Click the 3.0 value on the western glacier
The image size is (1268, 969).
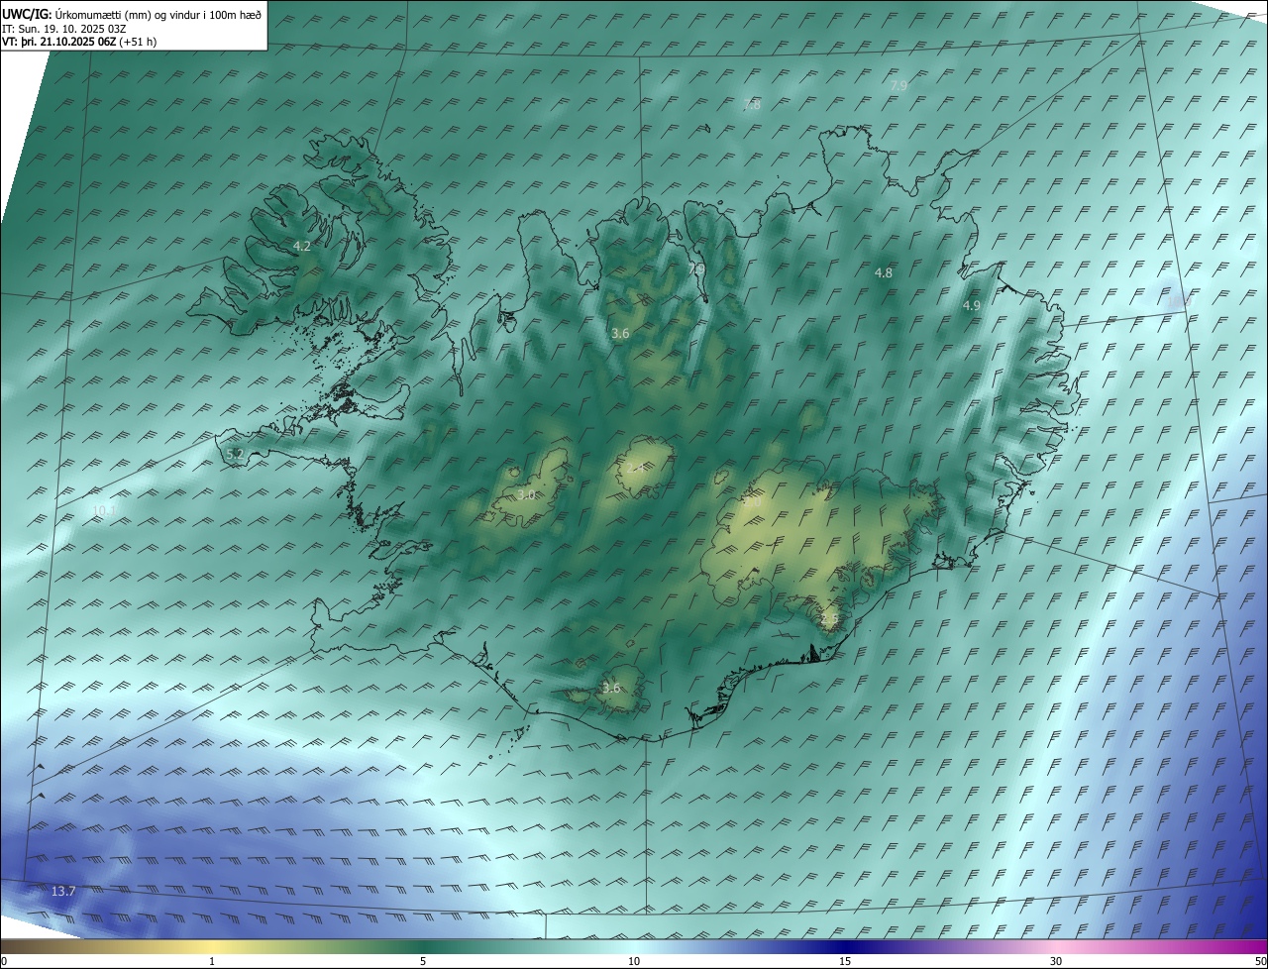[526, 494]
